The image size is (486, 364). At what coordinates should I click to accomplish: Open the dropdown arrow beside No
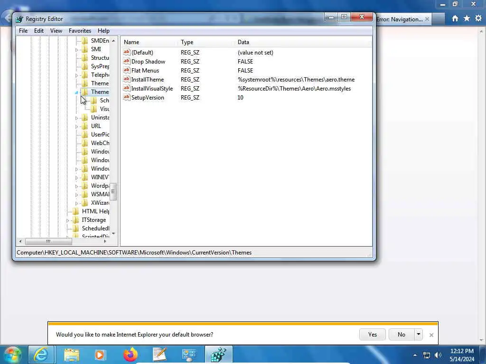coord(419,334)
